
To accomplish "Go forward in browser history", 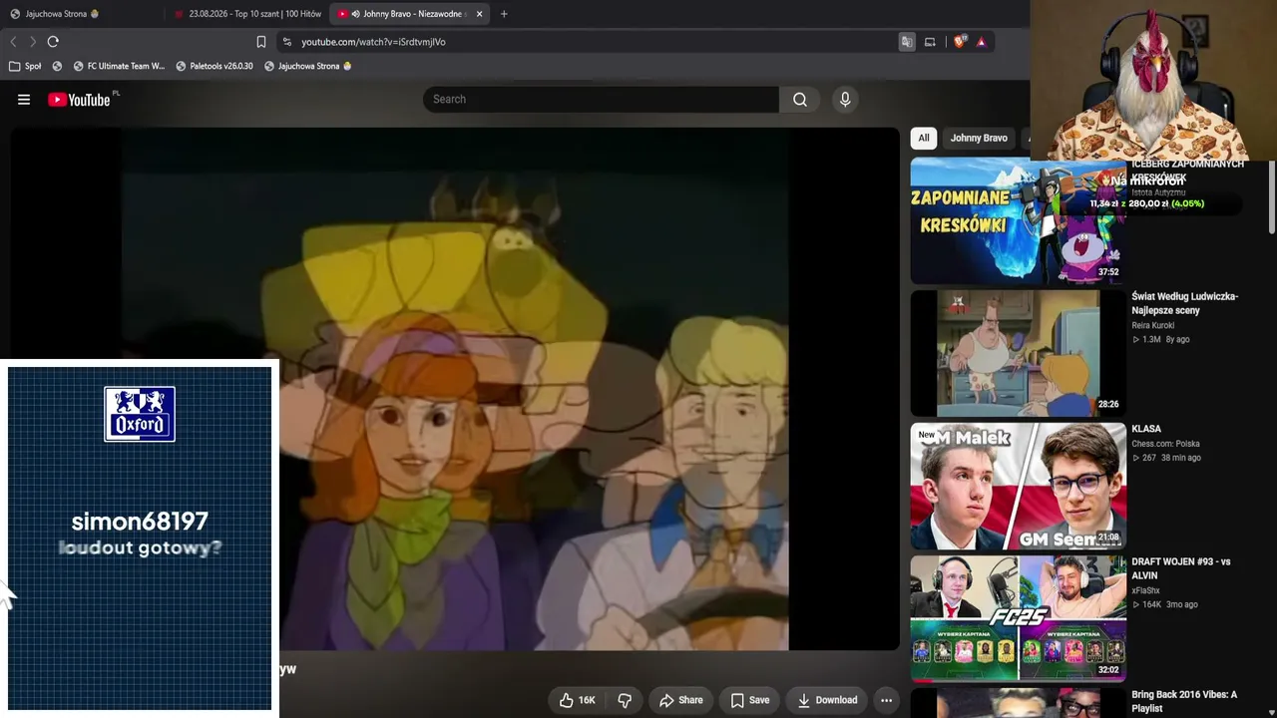I will pos(32,42).
